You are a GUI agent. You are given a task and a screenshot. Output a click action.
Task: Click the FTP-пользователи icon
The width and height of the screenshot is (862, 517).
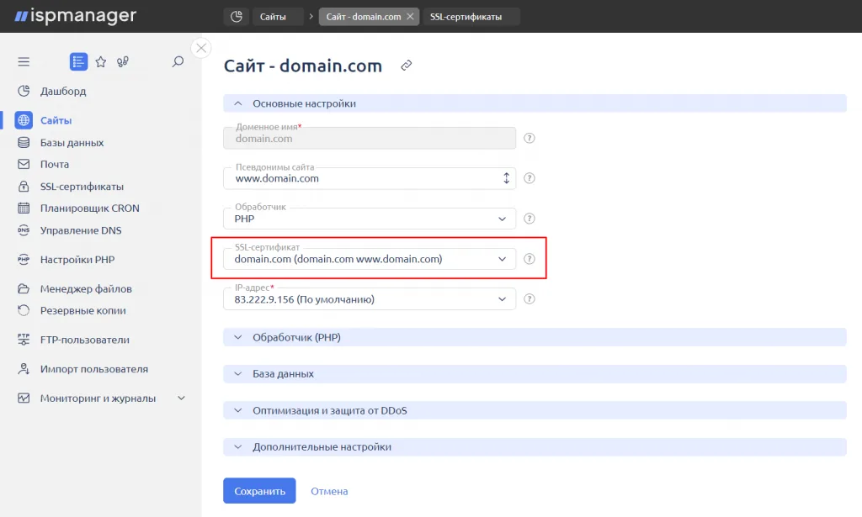[x=24, y=339]
